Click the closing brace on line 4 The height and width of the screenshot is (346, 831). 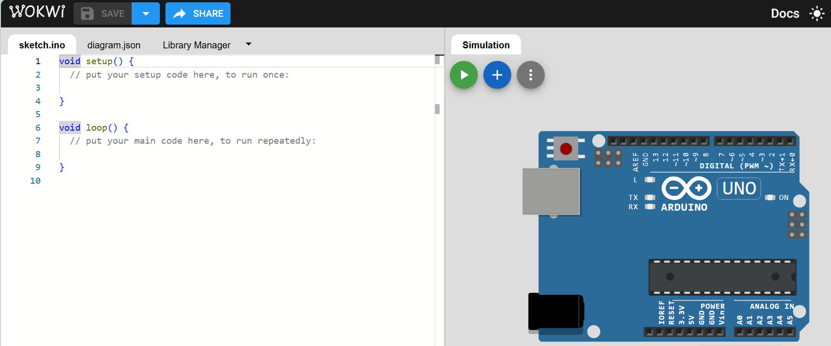tap(62, 101)
